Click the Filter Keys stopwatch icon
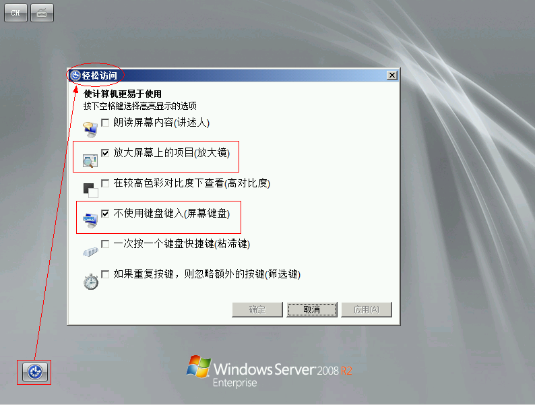This screenshot has width=535, height=405. point(91,282)
